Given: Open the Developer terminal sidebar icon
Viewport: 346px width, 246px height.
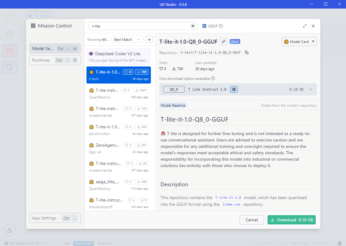Looking at the screenshot, I should tap(9, 34).
